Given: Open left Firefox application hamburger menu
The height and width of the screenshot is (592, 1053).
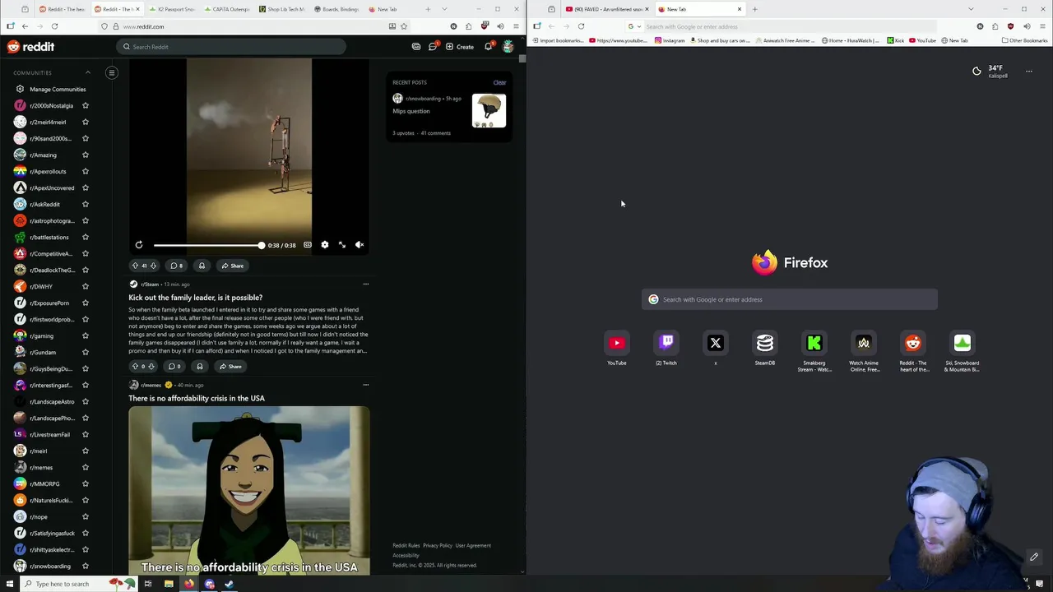Looking at the screenshot, I should [x=516, y=26].
